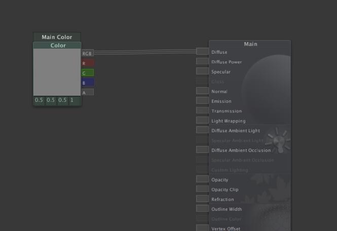Click the Outline Width input connector

[202, 209]
